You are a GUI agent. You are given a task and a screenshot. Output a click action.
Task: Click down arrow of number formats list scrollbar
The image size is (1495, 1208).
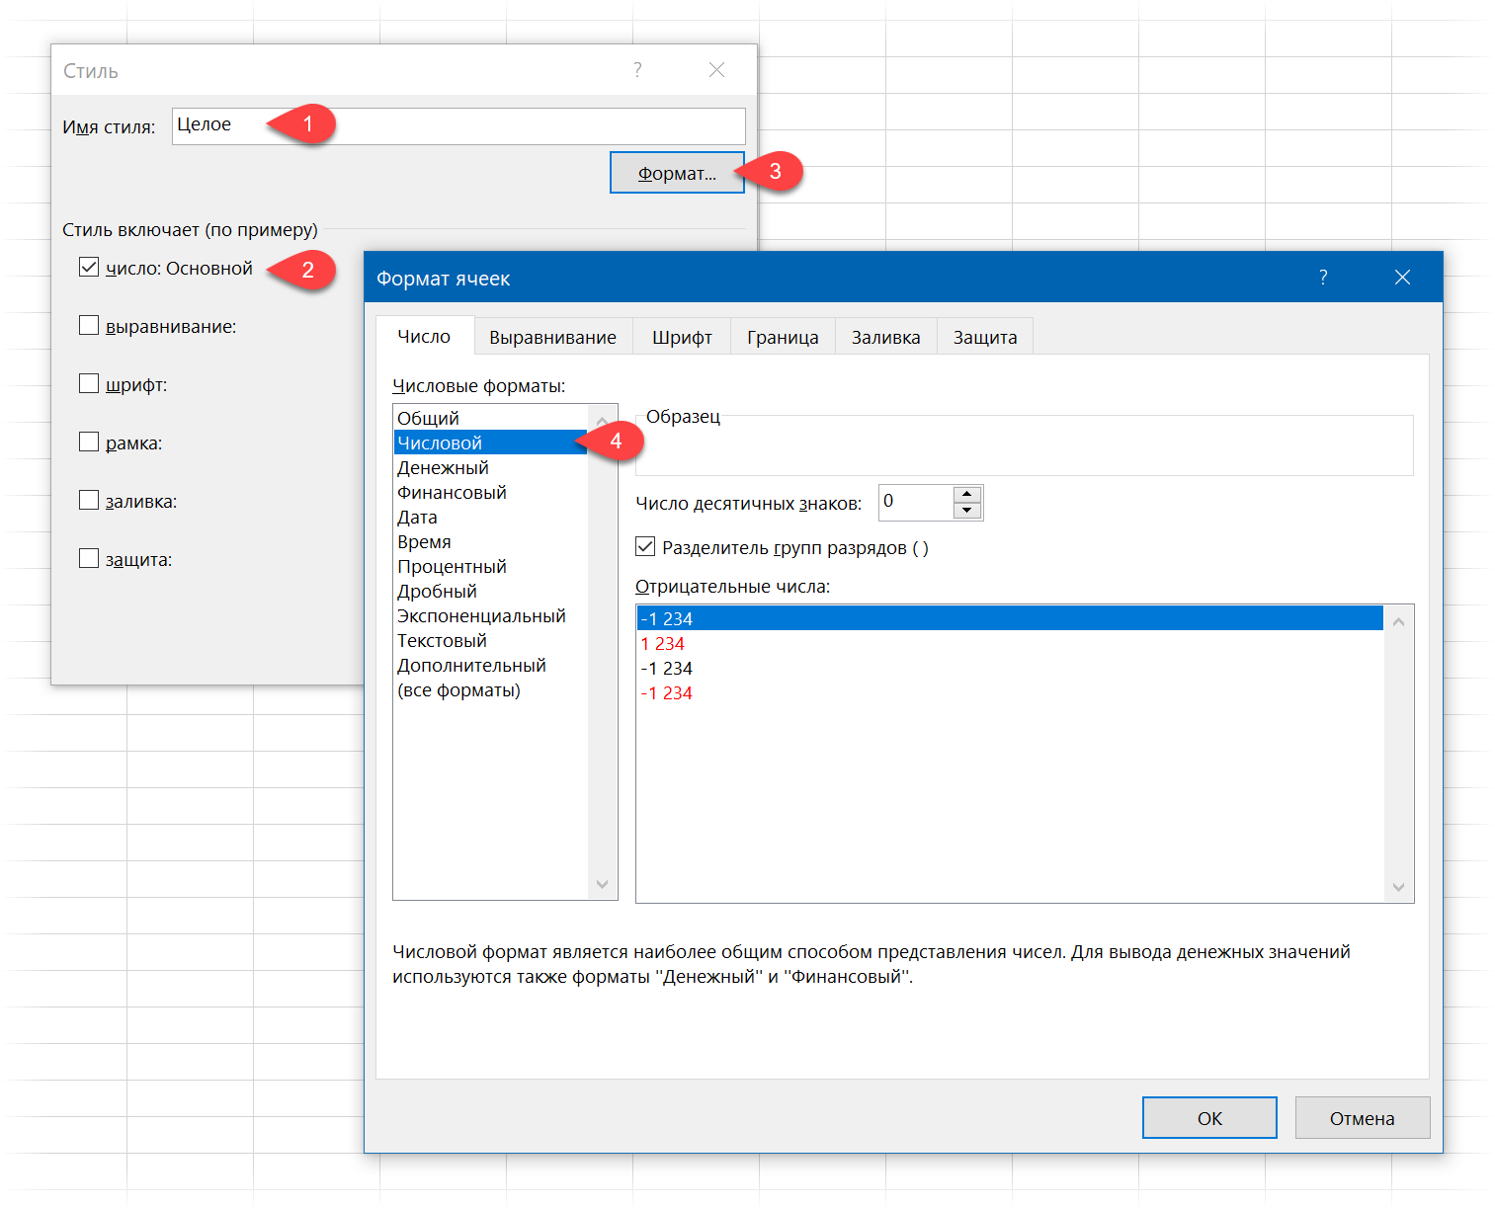(603, 884)
